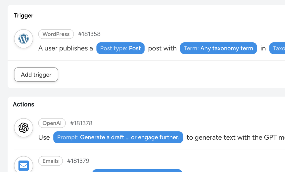Click the "A user publishes a" trigger text
Image resolution: width=285 pixels, height=172 pixels.
pos(66,48)
